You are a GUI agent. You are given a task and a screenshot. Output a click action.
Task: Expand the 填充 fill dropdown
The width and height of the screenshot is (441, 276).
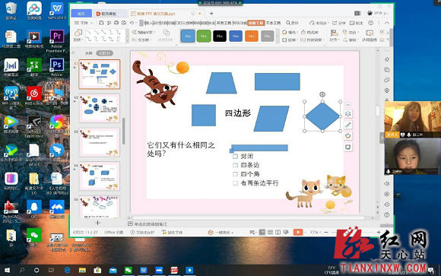(289, 33)
